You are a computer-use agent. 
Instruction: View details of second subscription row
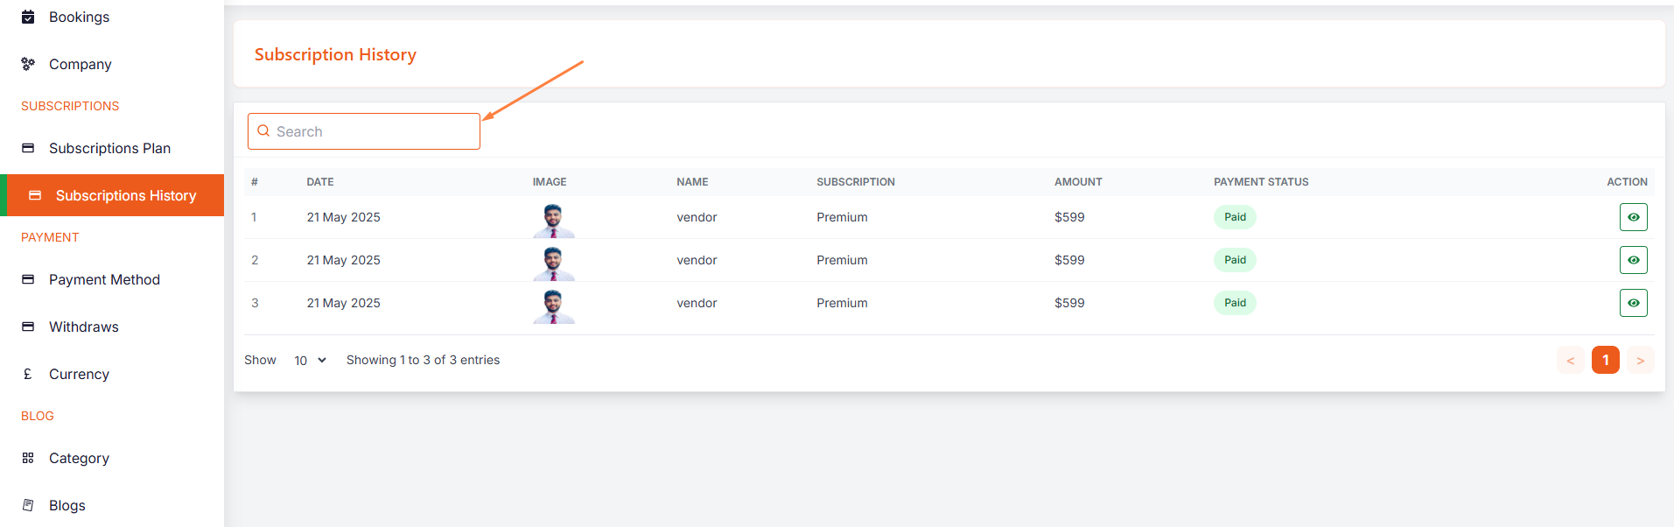point(1633,260)
